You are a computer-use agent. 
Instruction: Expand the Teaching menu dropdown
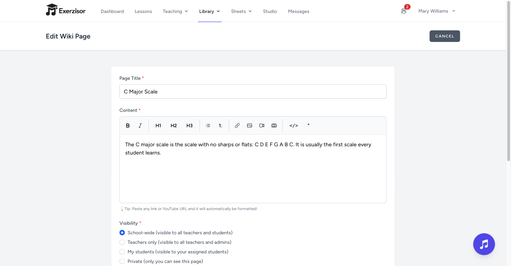coord(175,11)
